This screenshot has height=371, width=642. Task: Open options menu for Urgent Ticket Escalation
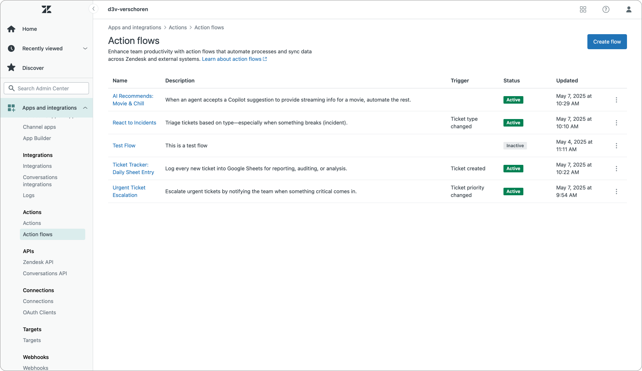(x=616, y=192)
